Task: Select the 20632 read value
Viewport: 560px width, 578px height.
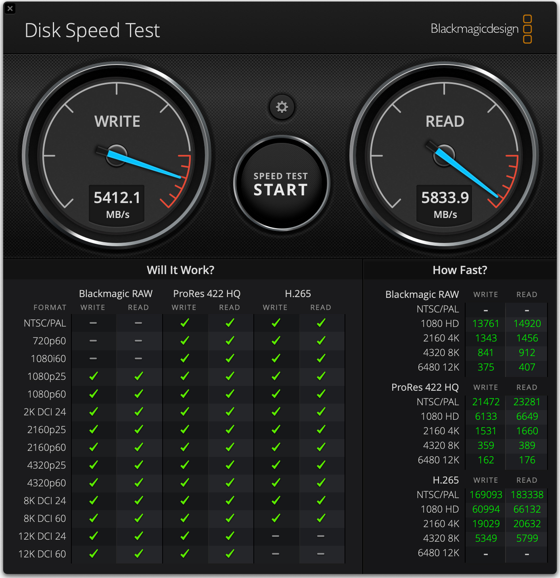Action: (527, 524)
